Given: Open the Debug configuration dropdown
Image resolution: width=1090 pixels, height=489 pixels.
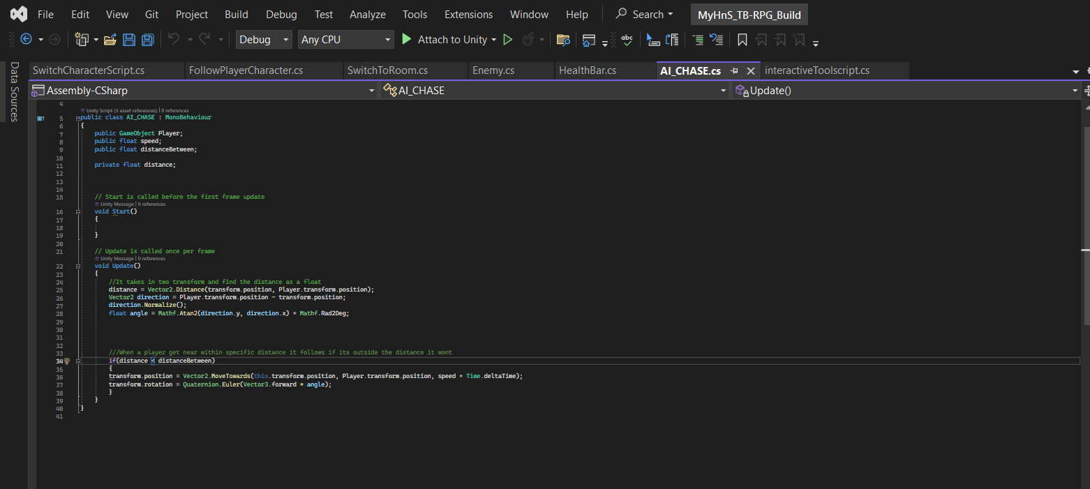Looking at the screenshot, I should (x=264, y=40).
